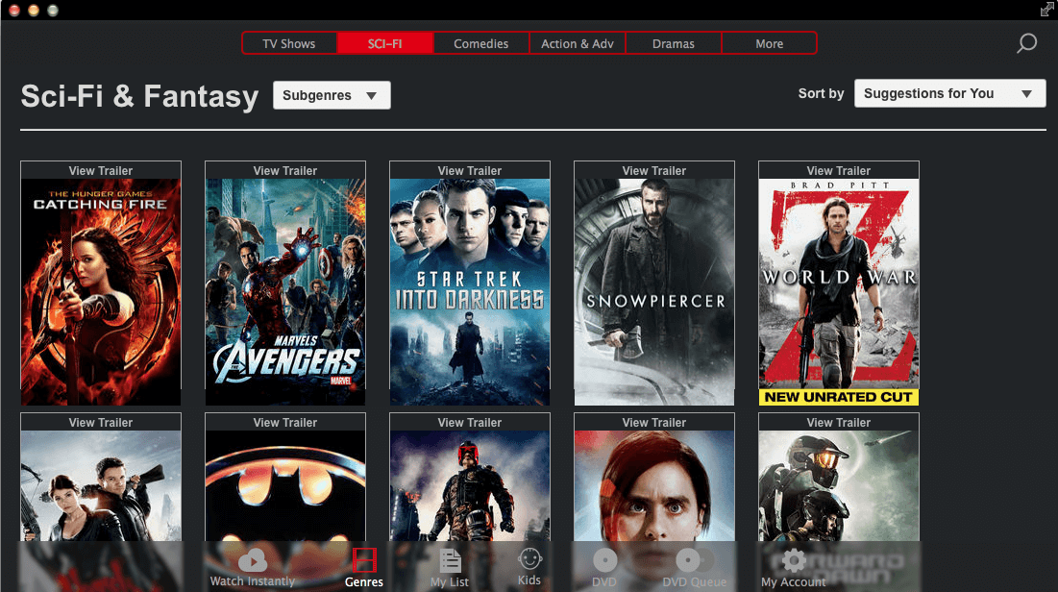The image size is (1058, 592).
Task: Open the search magnifier icon
Action: (1026, 43)
